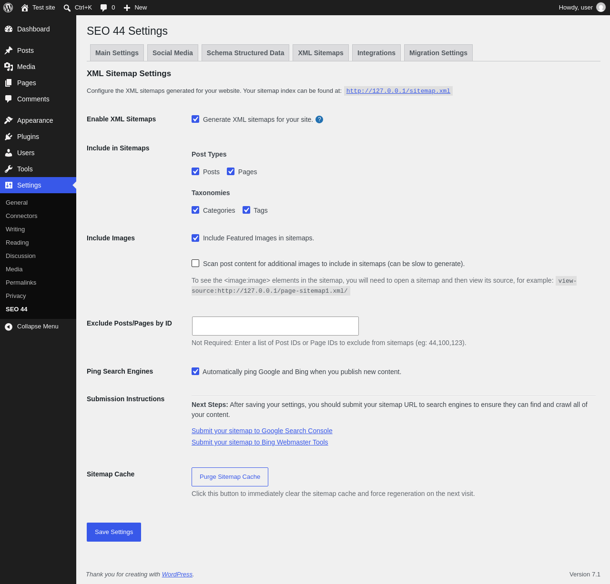Uncheck Generate XML sitemaps checkbox
The height and width of the screenshot is (584, 610).
click(195, 119)
